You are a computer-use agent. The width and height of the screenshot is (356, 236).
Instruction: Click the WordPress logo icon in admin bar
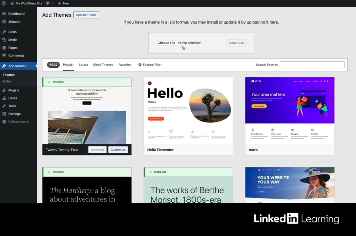pos(4,3)
